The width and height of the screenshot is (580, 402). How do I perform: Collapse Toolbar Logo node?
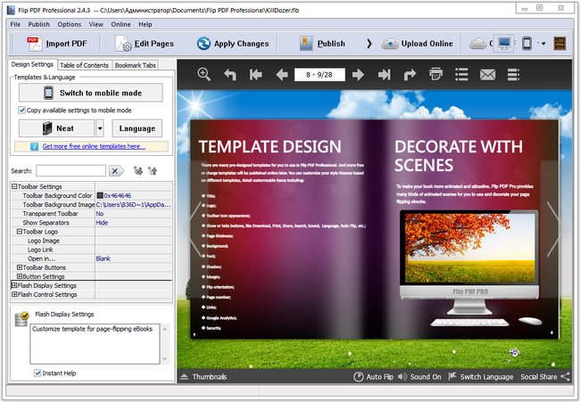tap(20, 232)
